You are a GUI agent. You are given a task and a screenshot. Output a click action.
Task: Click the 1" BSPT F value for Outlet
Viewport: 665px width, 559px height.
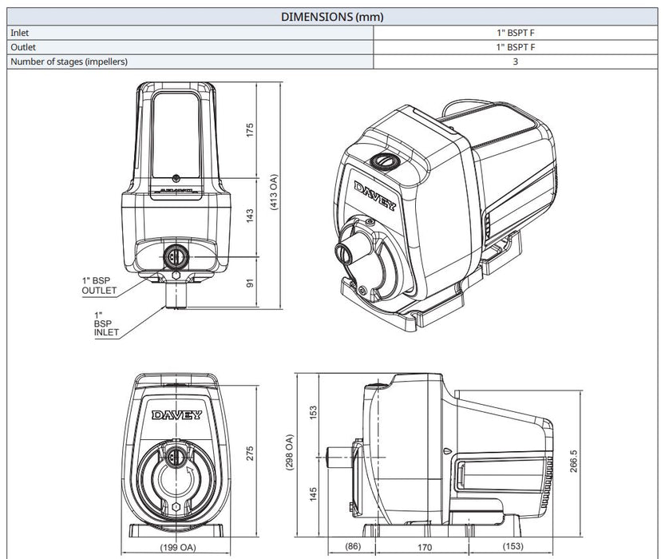[x=517, y=47]
